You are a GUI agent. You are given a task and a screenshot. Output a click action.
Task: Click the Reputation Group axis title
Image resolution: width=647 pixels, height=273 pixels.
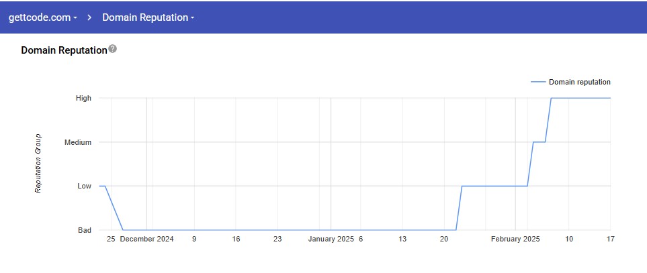[x=38, y=164]
